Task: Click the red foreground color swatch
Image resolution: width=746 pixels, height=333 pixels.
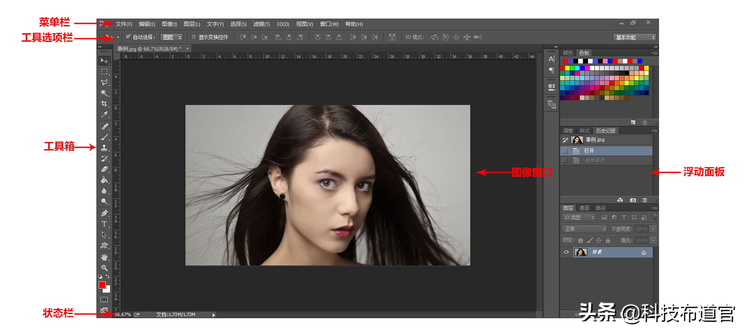Action: [102, 285]
